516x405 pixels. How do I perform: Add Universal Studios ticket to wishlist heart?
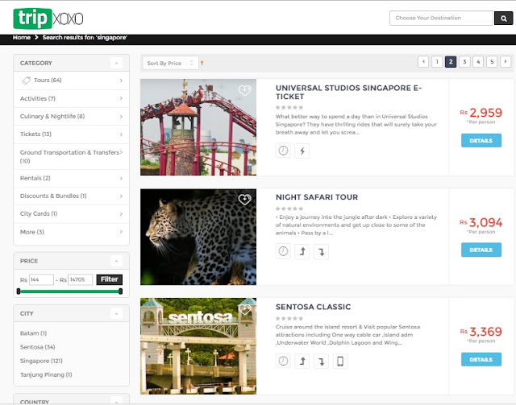coord(244,89)
